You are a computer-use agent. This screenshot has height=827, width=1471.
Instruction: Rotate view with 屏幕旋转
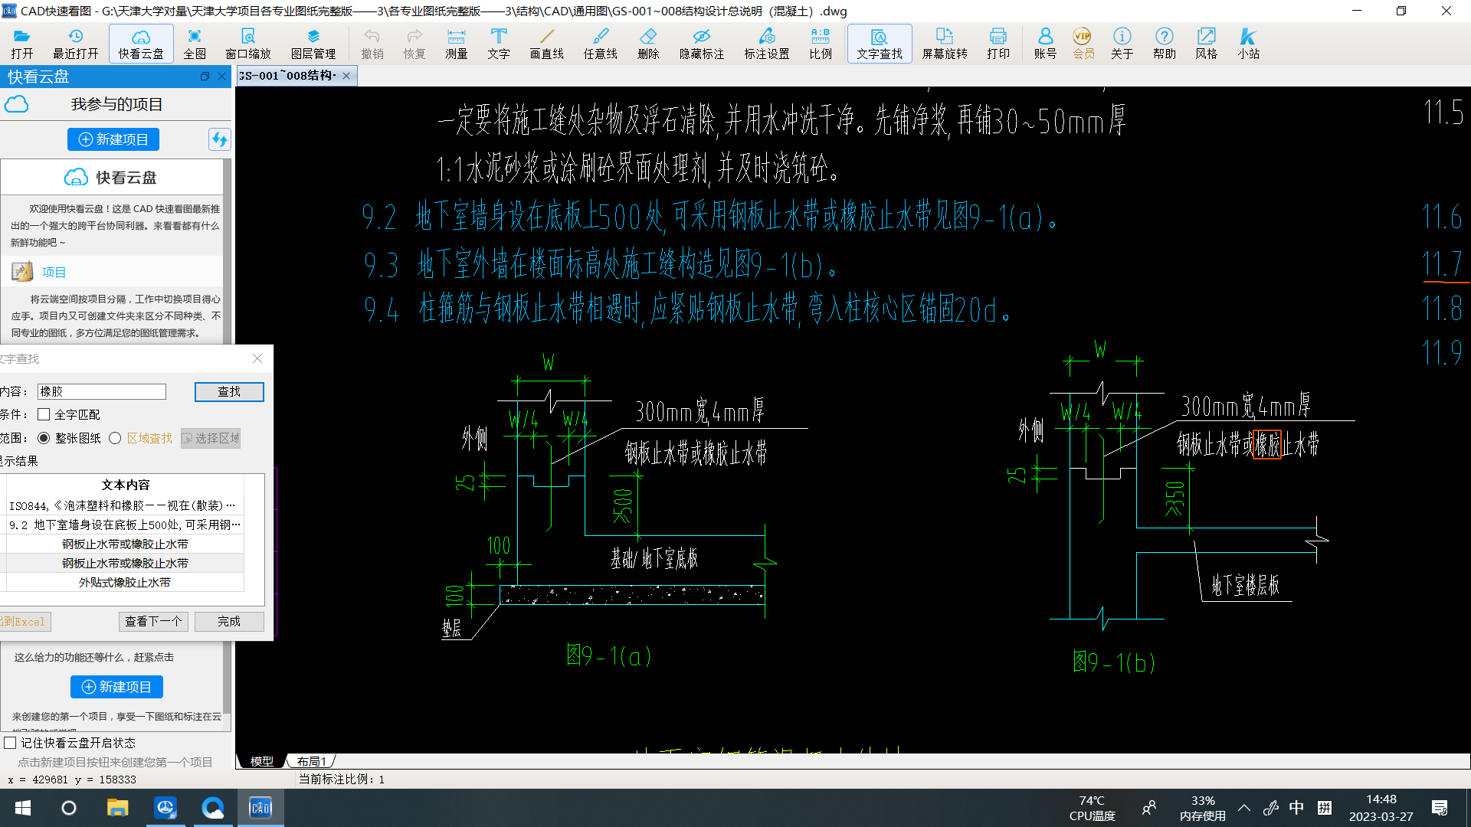point(945,44)
